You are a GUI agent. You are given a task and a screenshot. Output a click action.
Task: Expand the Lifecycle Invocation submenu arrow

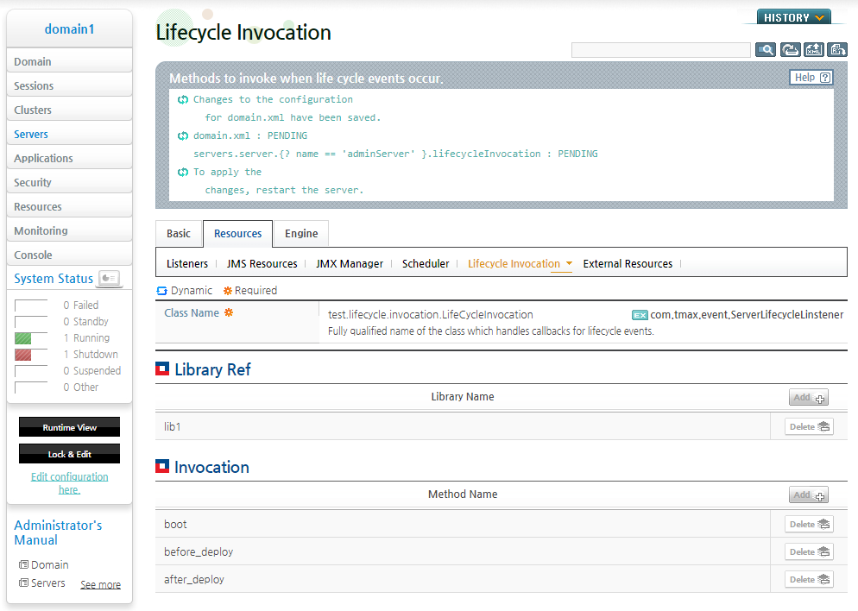[x=569, y=264]
